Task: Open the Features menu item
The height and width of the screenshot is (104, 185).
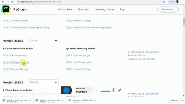Action: (x=84, y=10)
